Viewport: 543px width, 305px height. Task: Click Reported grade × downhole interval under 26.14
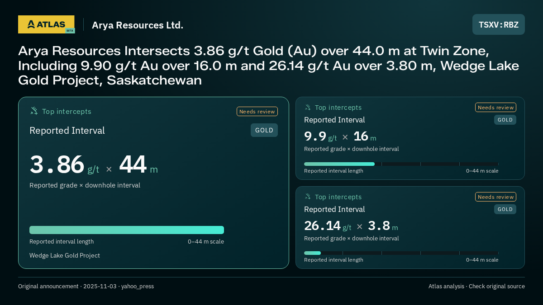pyautogui.click(x=352, y=238)
